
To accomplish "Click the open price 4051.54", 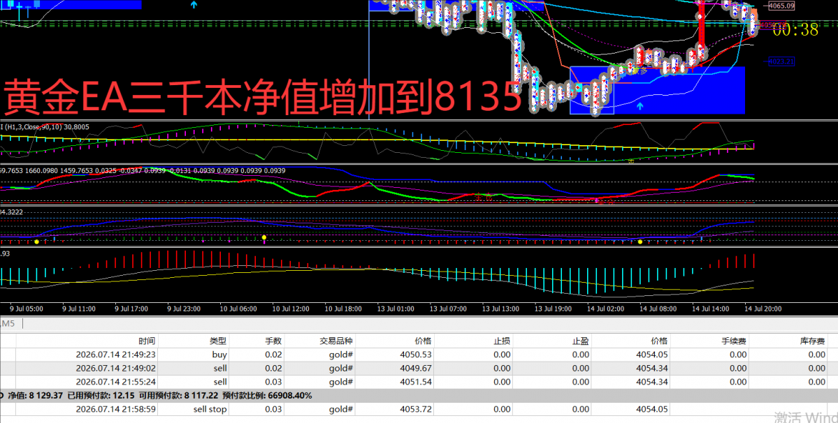I will click(x=416, y=382).
